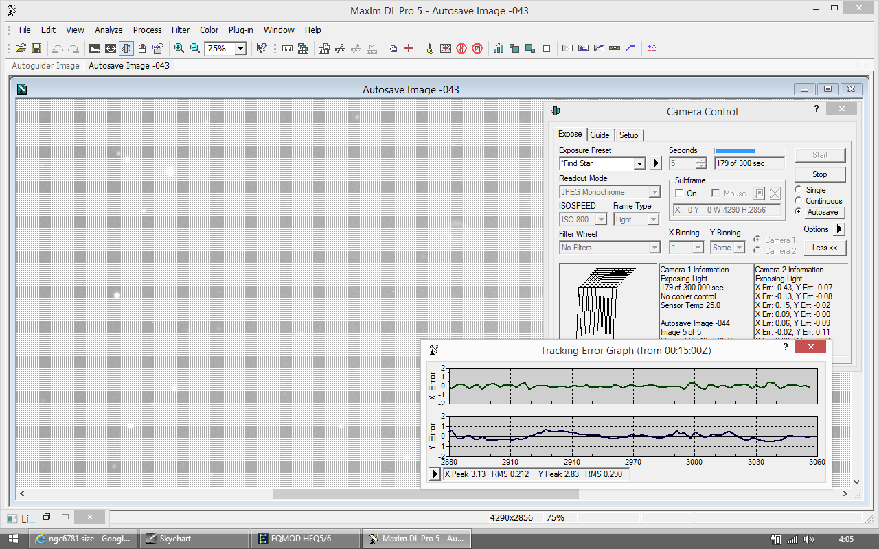Click the arrow button beside Exposure Preset
Viewport: 879px width, 549px height.
655,163
